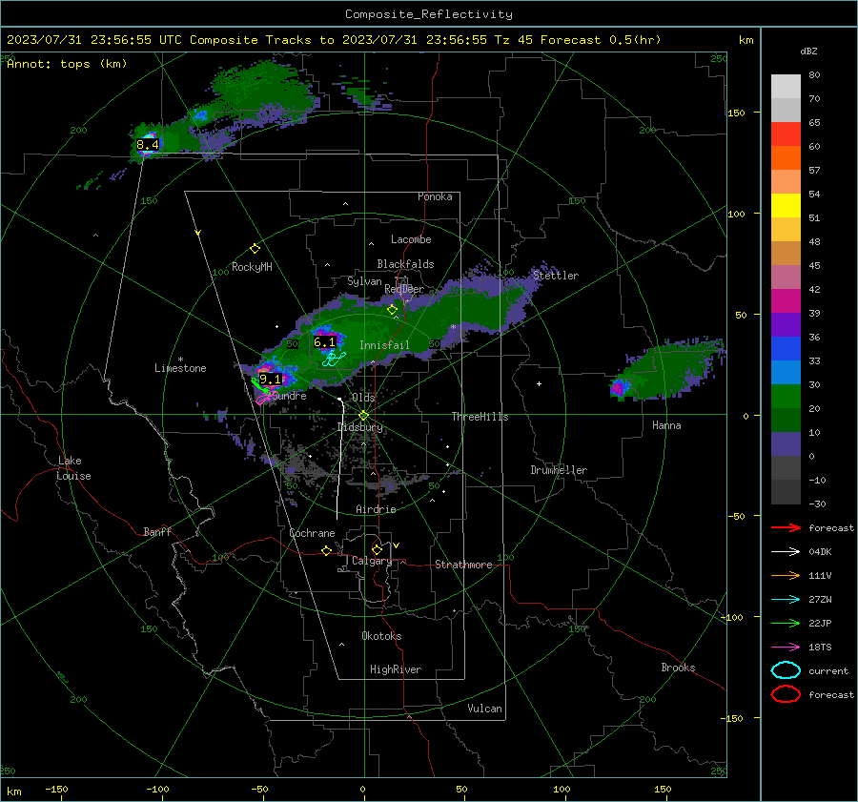The width and height of the screenshot is (858, 802).
Task: Click the Composite_Reflectivity title
Action: coord(429,14)
